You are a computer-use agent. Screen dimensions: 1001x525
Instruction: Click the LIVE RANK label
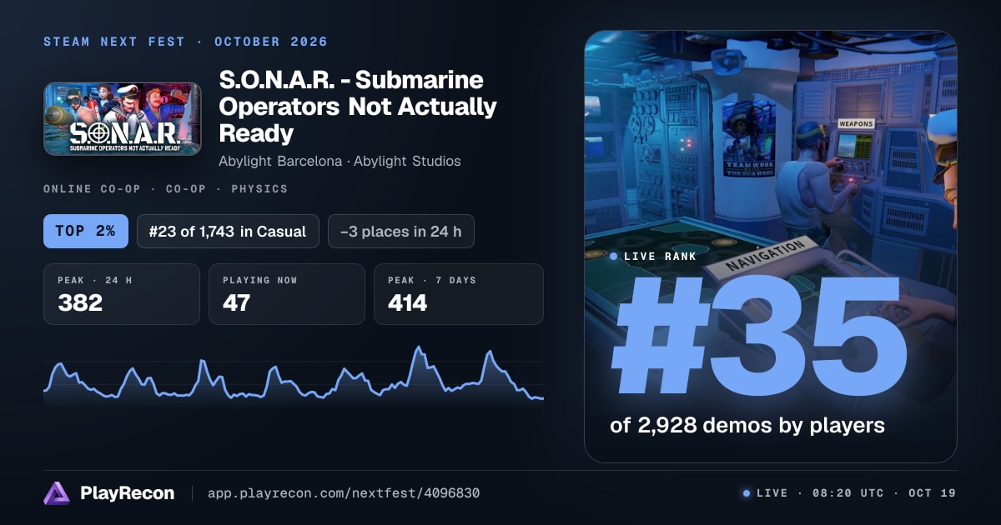[659, 257]
